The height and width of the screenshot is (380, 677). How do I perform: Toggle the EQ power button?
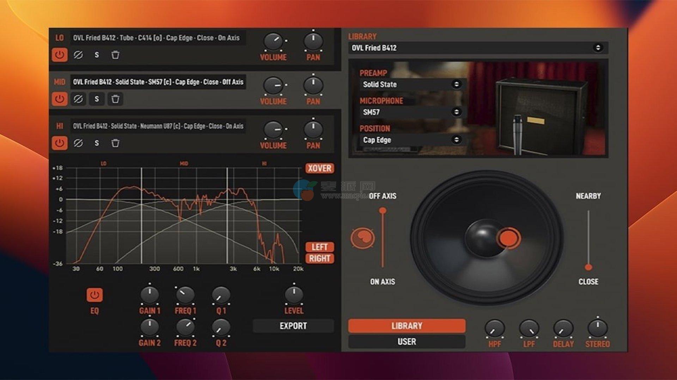[94, 295]
